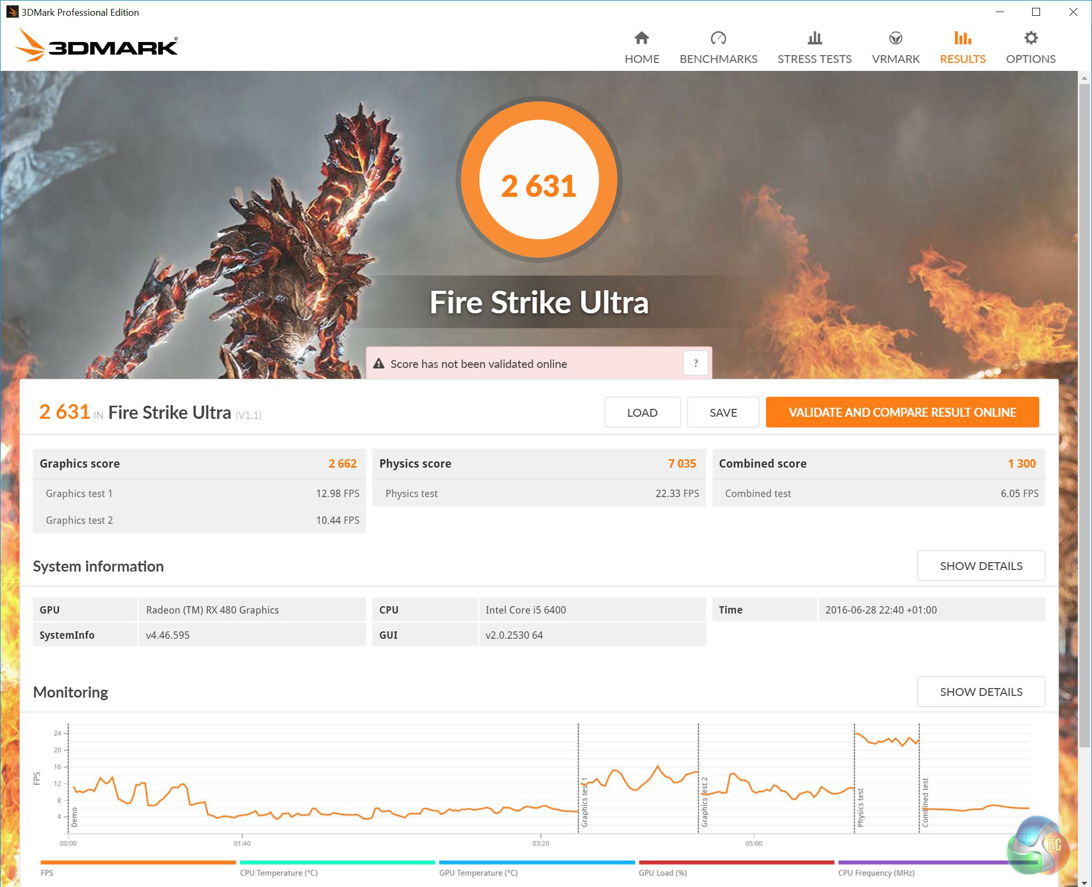The height and width of the screenshot is (887, 1092).
Task: Open Benchmarks via speedometer icon
Action: 718,38
